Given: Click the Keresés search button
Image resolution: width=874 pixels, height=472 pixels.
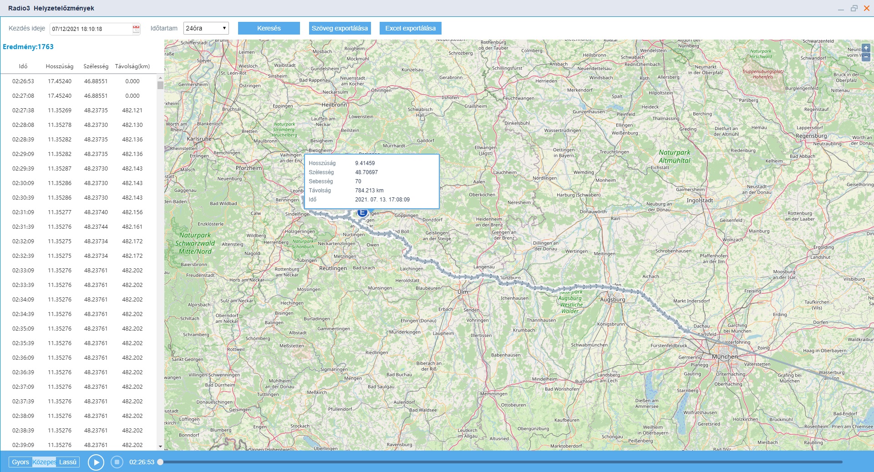Looking at the screenshot, I should click(x=269, y=28).
